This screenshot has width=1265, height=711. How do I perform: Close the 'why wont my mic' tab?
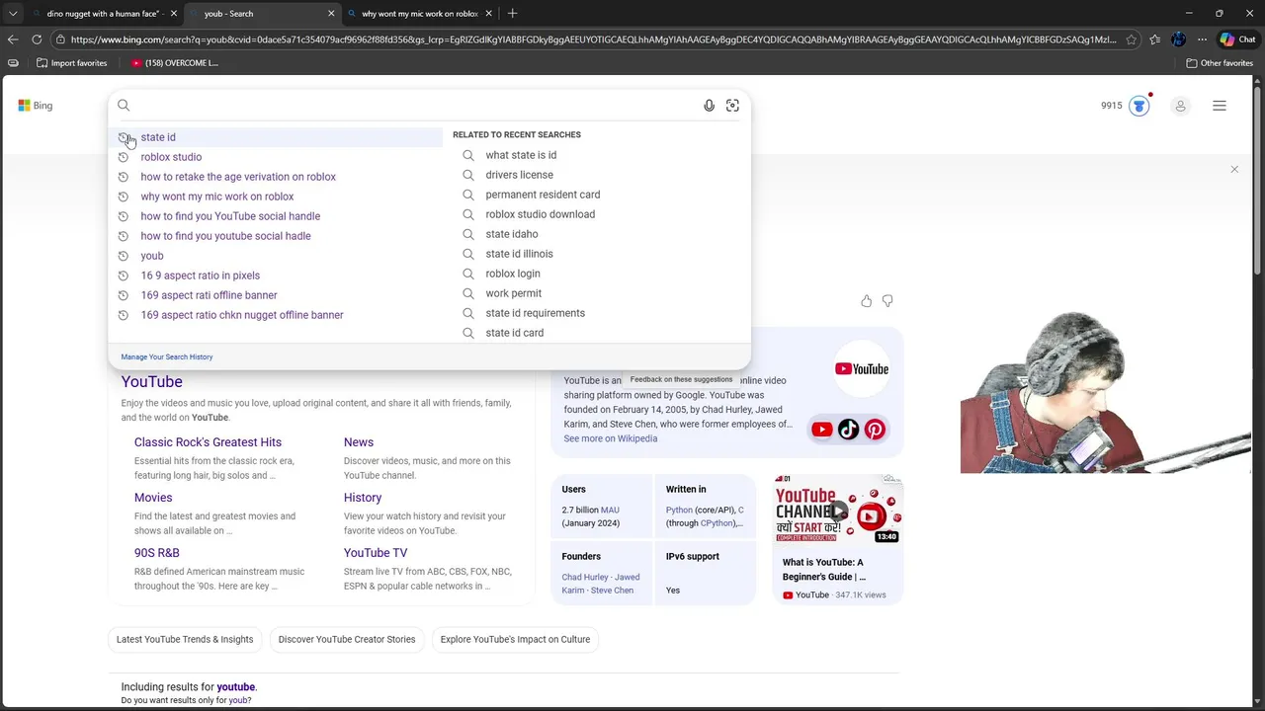click(x=488, y=14)
